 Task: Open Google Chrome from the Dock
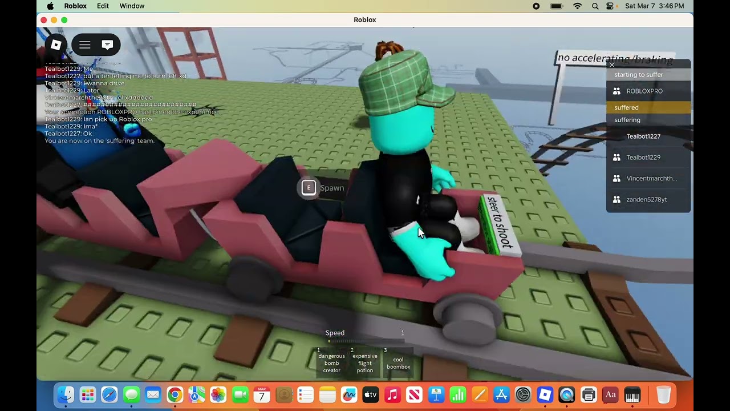tap(175, 394)
